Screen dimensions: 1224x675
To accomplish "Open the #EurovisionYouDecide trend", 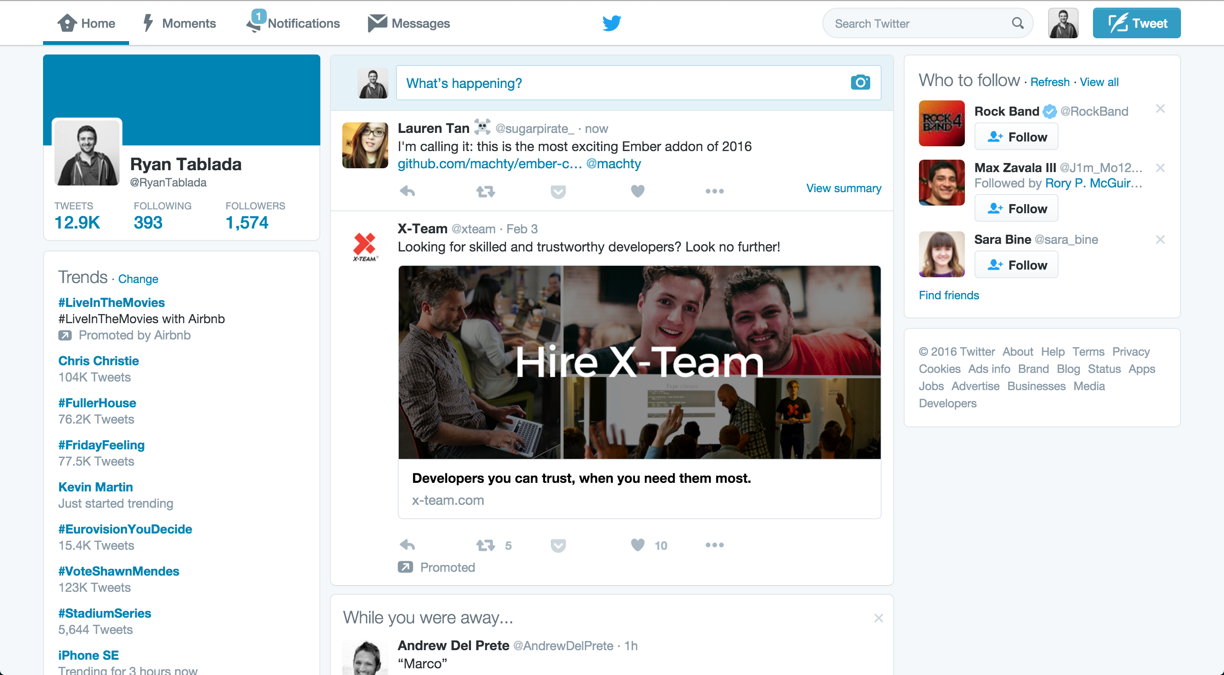I will (125, 529).
